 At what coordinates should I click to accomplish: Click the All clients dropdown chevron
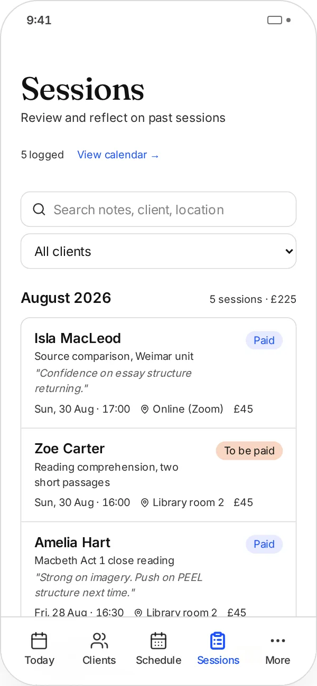click(x=289, y=251)
